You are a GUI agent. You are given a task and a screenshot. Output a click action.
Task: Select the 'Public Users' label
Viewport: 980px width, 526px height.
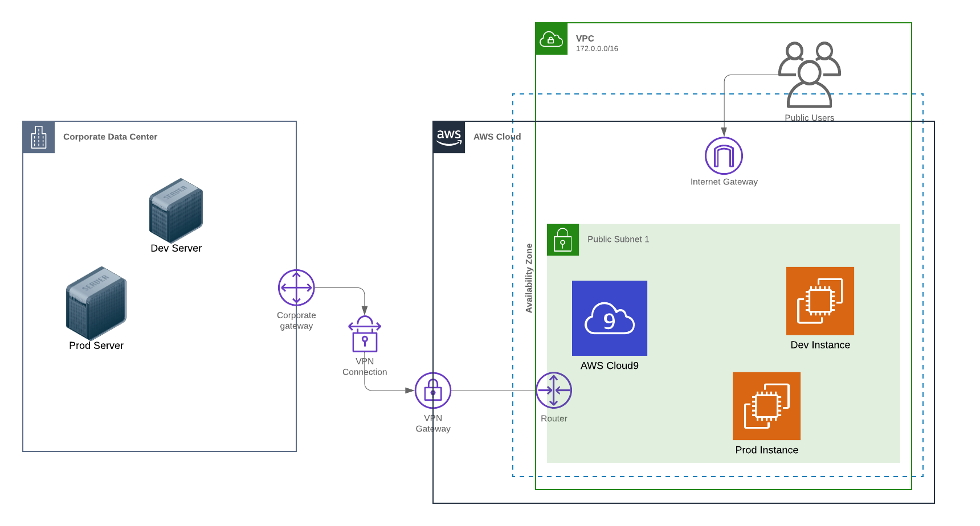tap(810, 118)
